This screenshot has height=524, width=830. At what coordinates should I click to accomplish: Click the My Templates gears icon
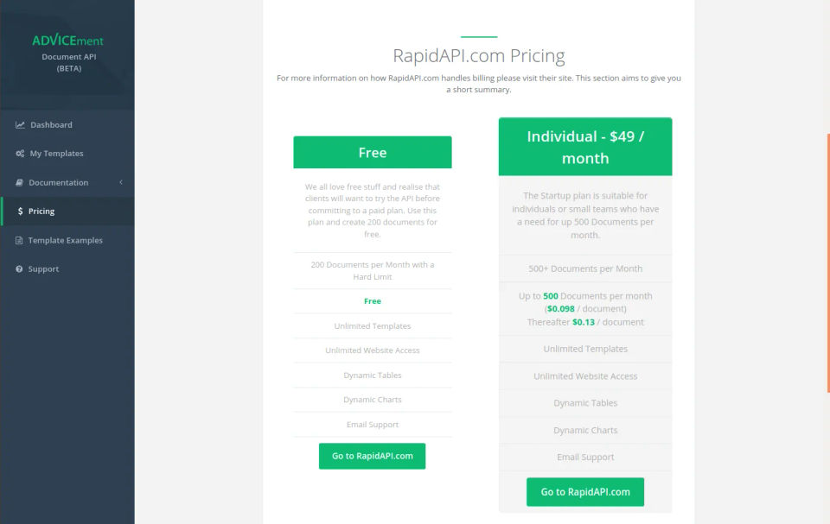20,154
